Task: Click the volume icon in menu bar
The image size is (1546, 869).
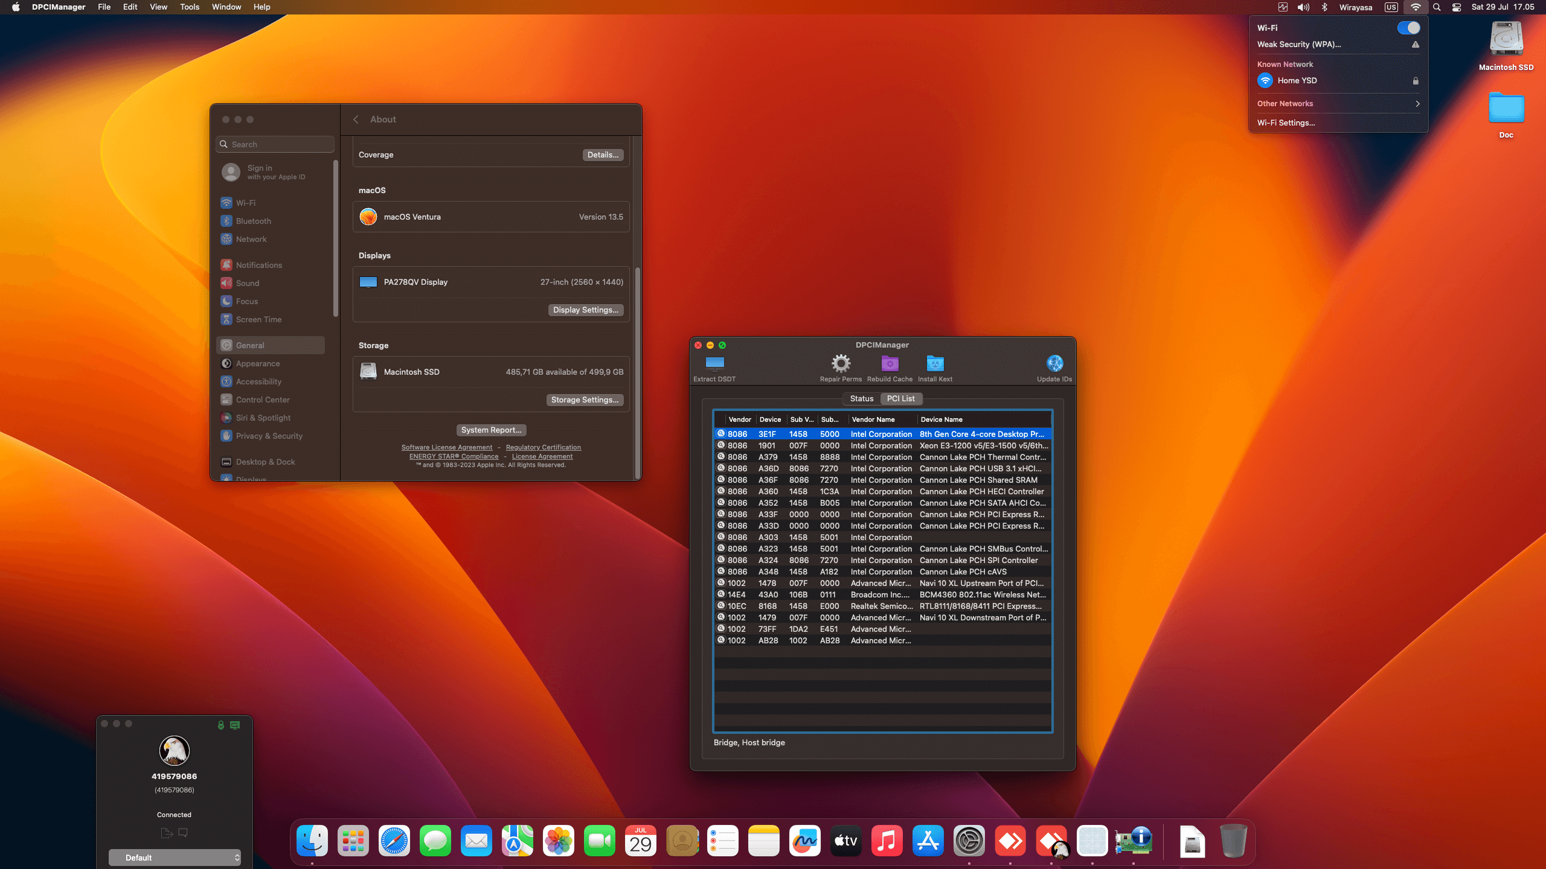Action: coord(1303,7)
